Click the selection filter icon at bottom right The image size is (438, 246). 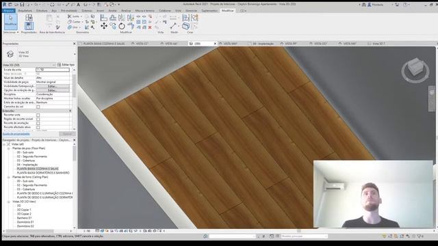[420, 236]
